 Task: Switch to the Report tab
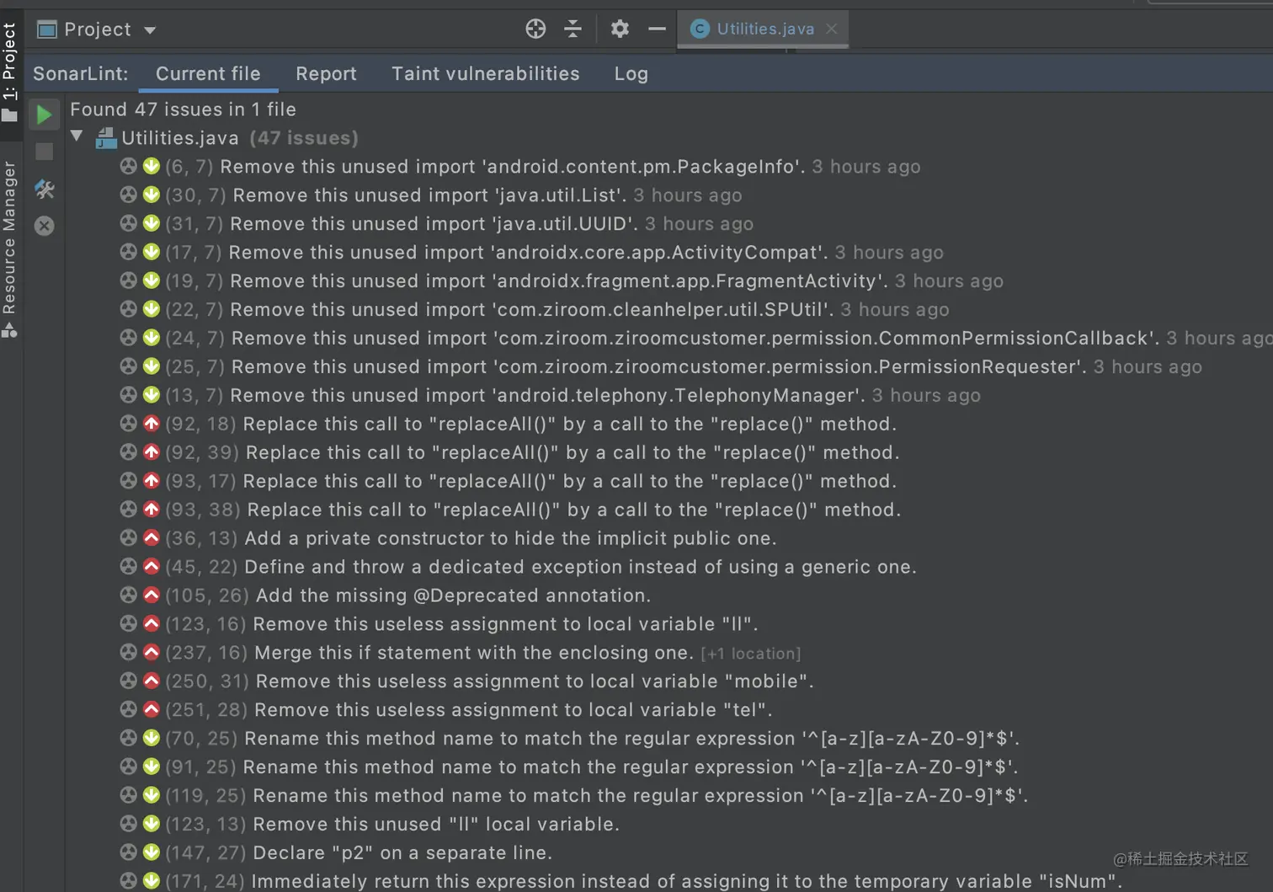[x=326, y=74]
